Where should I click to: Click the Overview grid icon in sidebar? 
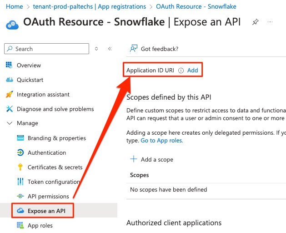click(9, 65)
